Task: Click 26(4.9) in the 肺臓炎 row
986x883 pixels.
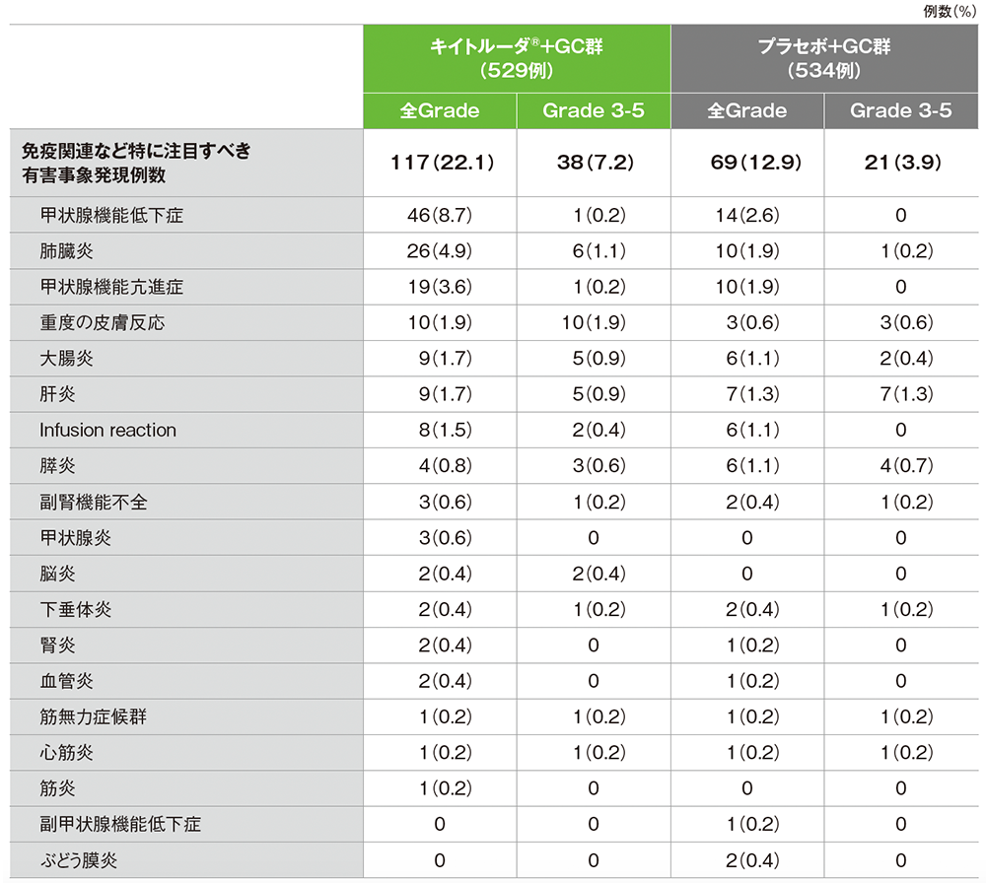Action: (x=440, y=251)
